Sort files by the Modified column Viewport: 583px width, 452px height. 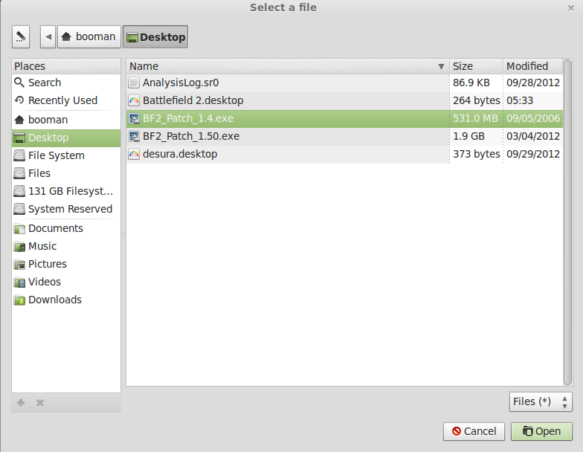[532, 66]
